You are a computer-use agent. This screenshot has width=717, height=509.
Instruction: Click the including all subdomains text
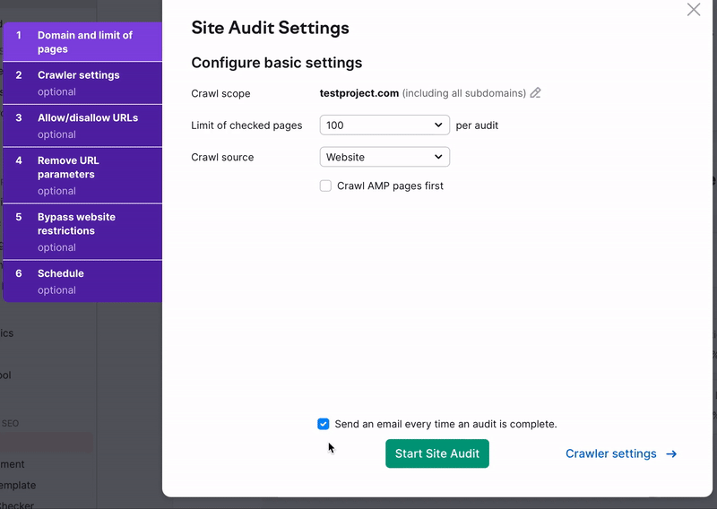(464, 93)
